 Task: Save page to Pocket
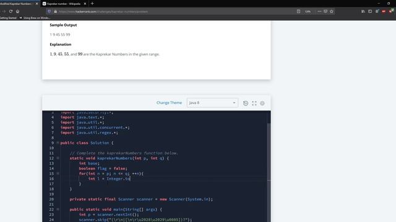325,11
